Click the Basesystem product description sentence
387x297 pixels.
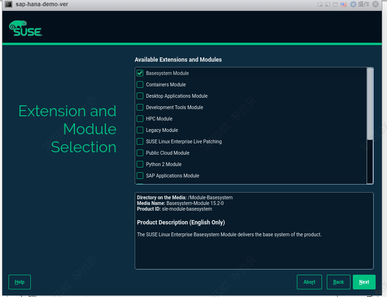coord(229,234)
